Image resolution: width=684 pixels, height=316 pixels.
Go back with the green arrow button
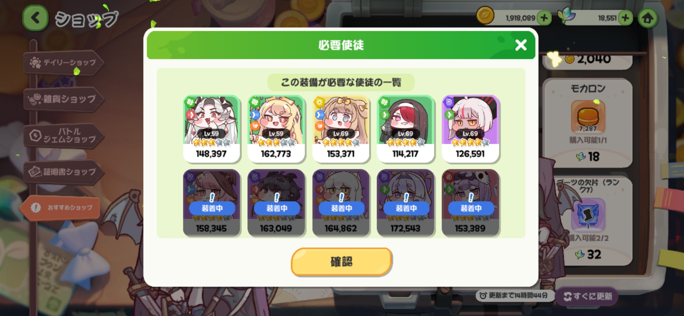click(x=35, y=18)
